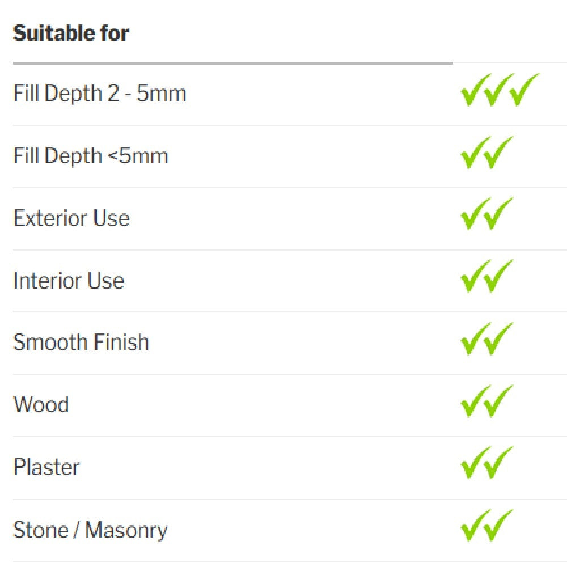567x567 pixels.
Task: Click middle checkmark in Fill Depth 2 - 5mm row
Action: (498, 92)
